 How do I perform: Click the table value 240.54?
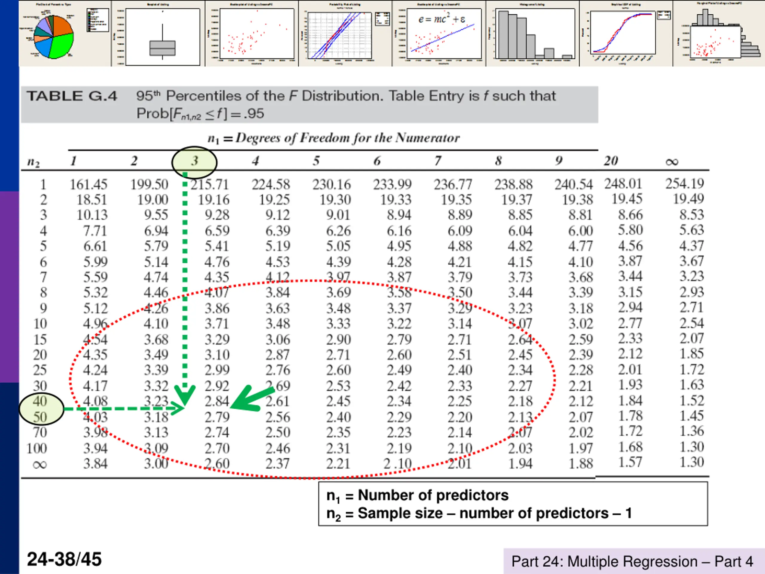tap(574, 184)
